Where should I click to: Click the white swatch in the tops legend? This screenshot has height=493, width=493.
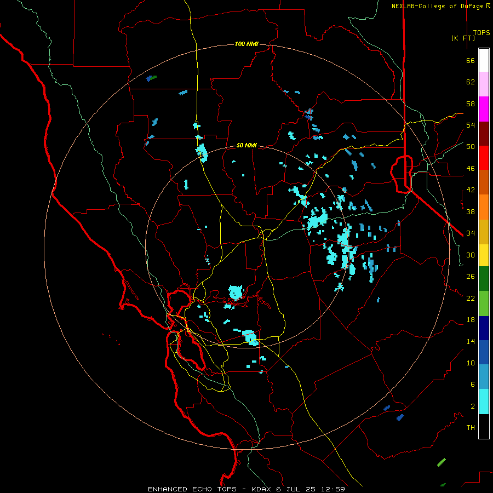484,60
